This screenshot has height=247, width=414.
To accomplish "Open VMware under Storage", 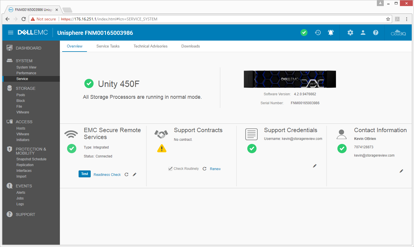I will pyautogui.click(x=23, y=112).
